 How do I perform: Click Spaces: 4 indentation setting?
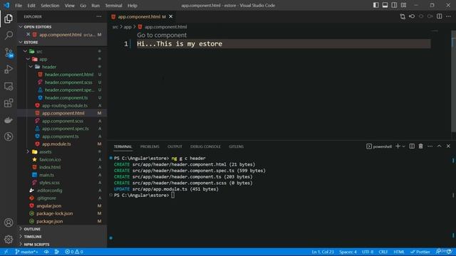pos(348,252)
